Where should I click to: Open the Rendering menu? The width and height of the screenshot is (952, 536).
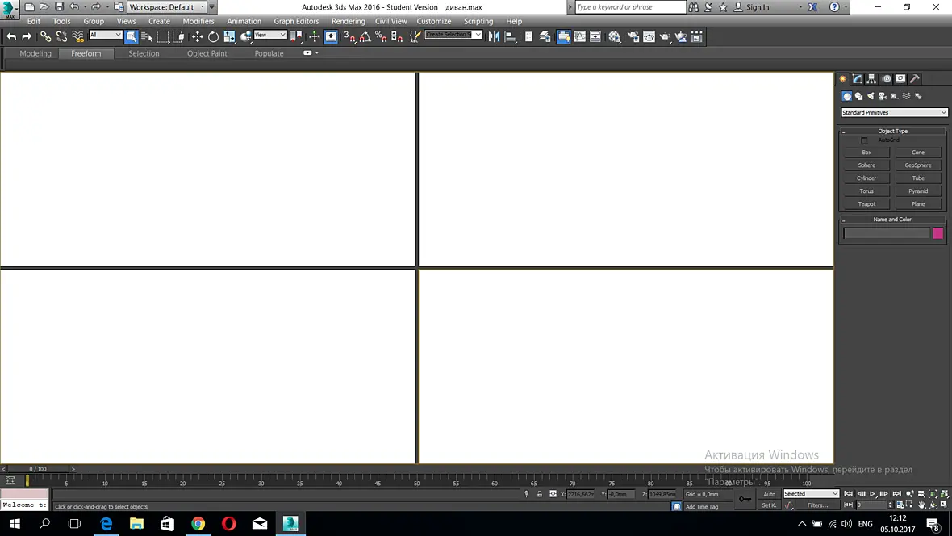pyautogui.click(x=348, y=21)
